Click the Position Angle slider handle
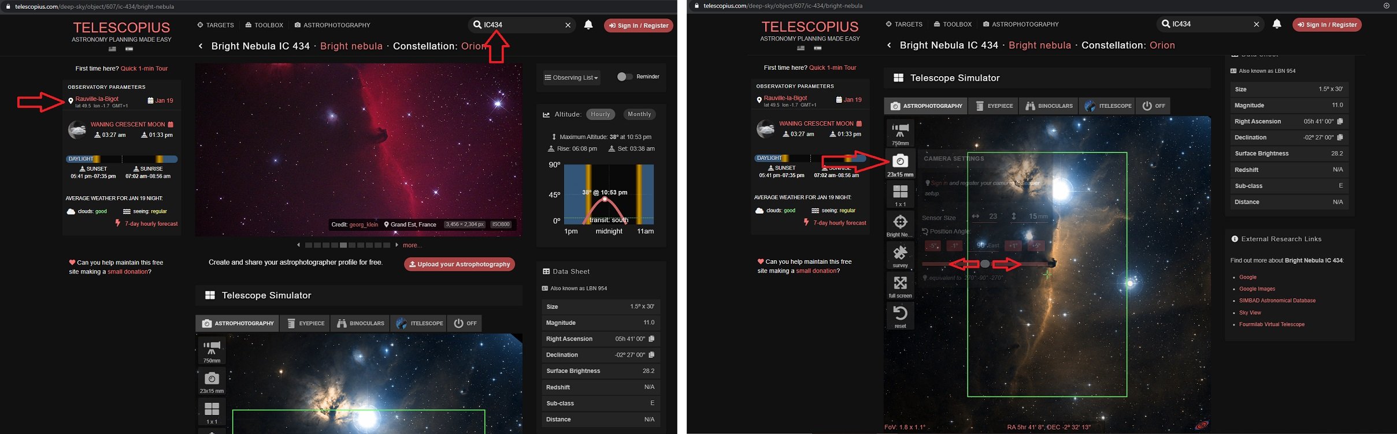Viewport: 1397px width, 434px height. pos(985,264)
